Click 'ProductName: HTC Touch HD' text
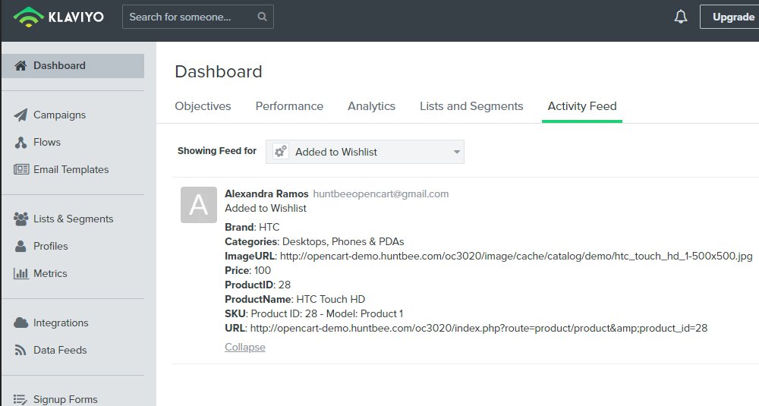Image resolution: width=759 pixels, height=406 pixels. click(294, 299)
